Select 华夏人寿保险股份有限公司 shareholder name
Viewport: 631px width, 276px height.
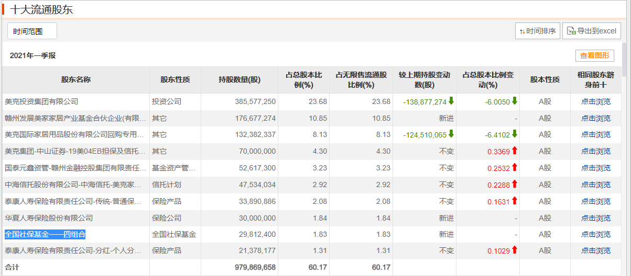[49, 218]
